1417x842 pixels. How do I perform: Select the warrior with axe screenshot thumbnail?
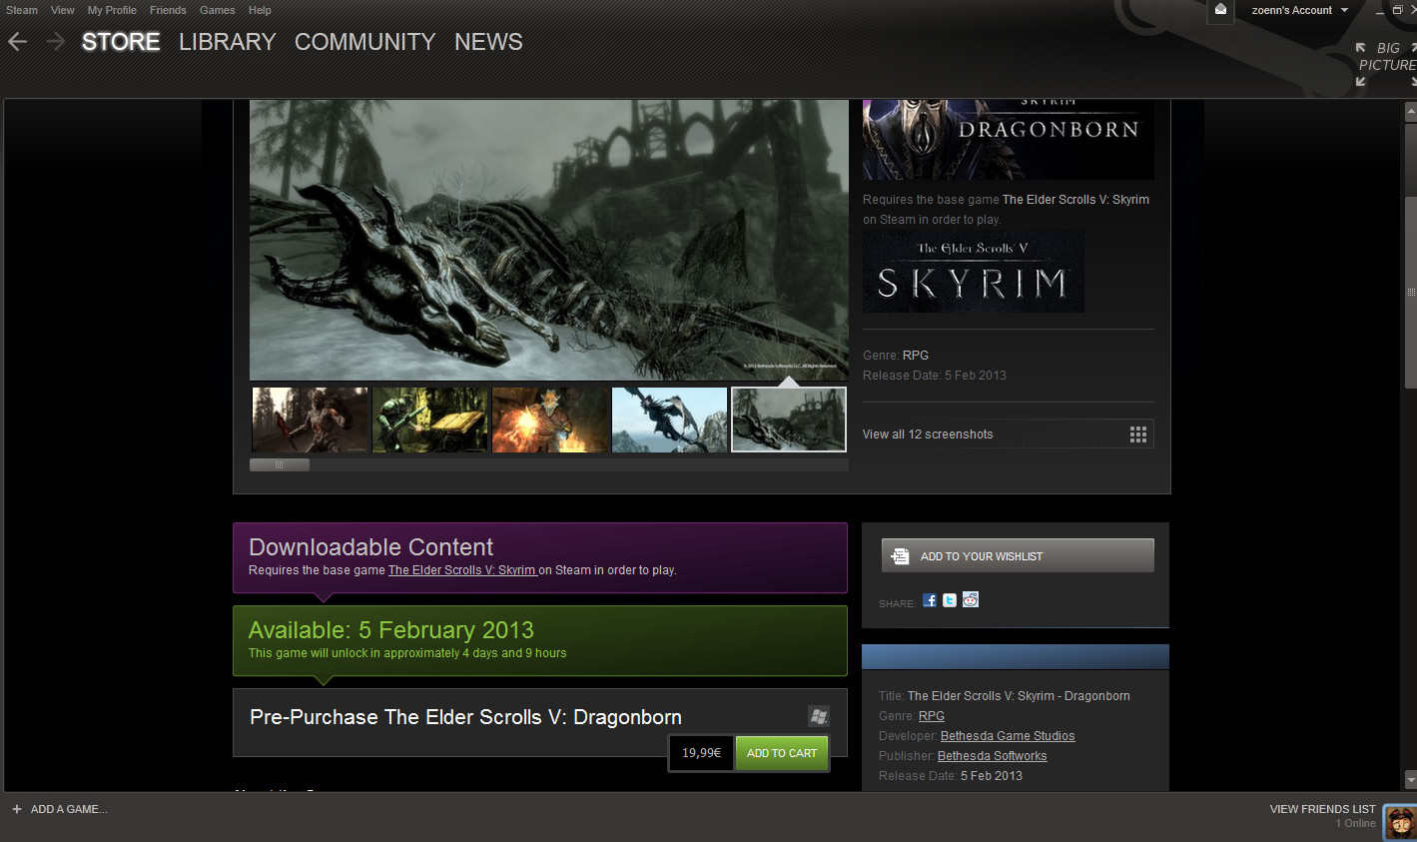point(311,420)
